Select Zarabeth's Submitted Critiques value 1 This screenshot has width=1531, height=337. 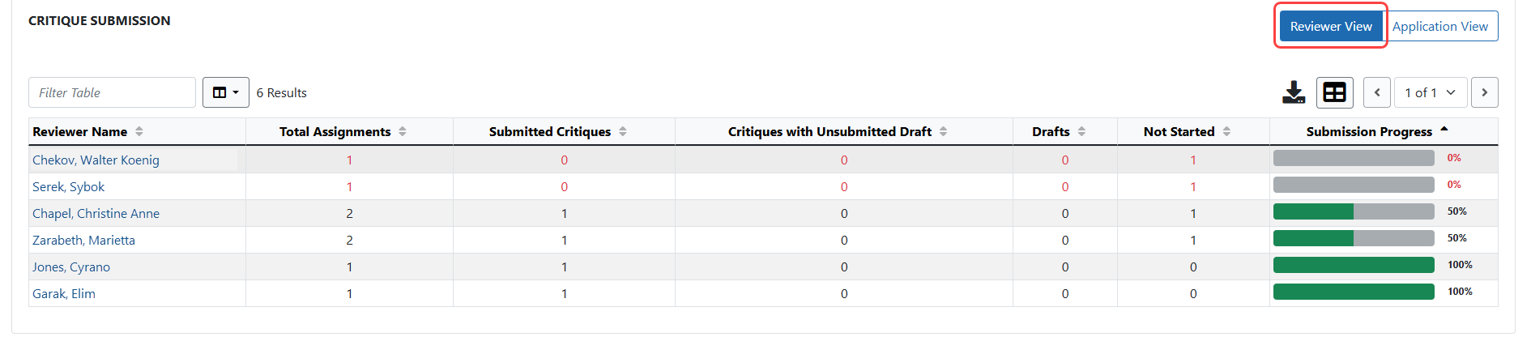click(x=564, y=240)
